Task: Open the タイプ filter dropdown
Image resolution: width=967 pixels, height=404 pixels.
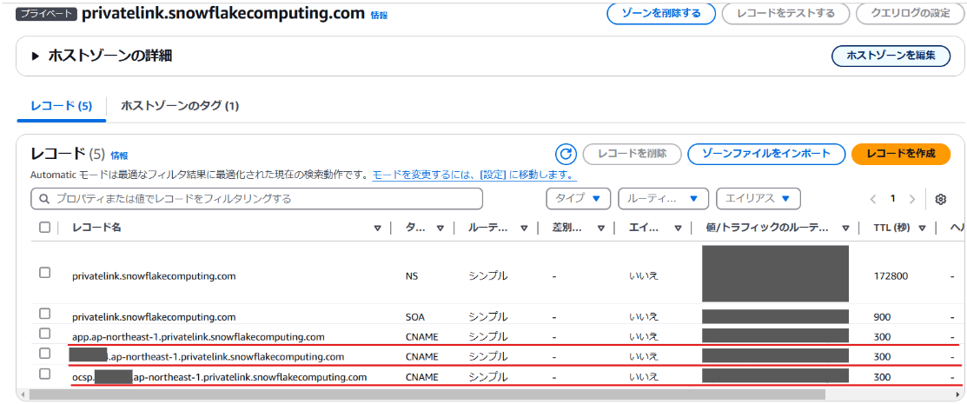Action: (x=578, y=199)
